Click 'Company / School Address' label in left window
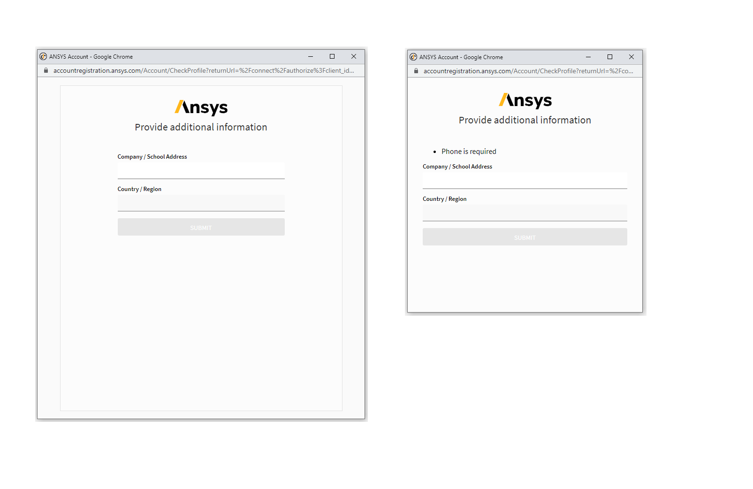The height and width of the screenshot is (489, 753). (x=152, y=157)
